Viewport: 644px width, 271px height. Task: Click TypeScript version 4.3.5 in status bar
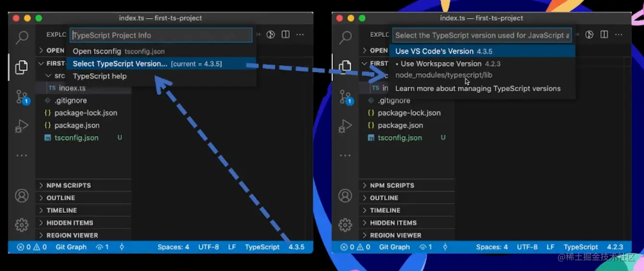point(297,247)
